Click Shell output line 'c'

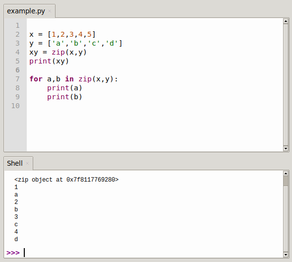click(x=16, y=225)
